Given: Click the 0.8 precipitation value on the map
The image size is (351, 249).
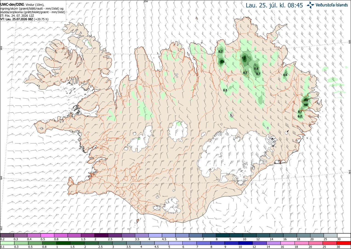Looking at the screenshot, I should click(256, 69).
